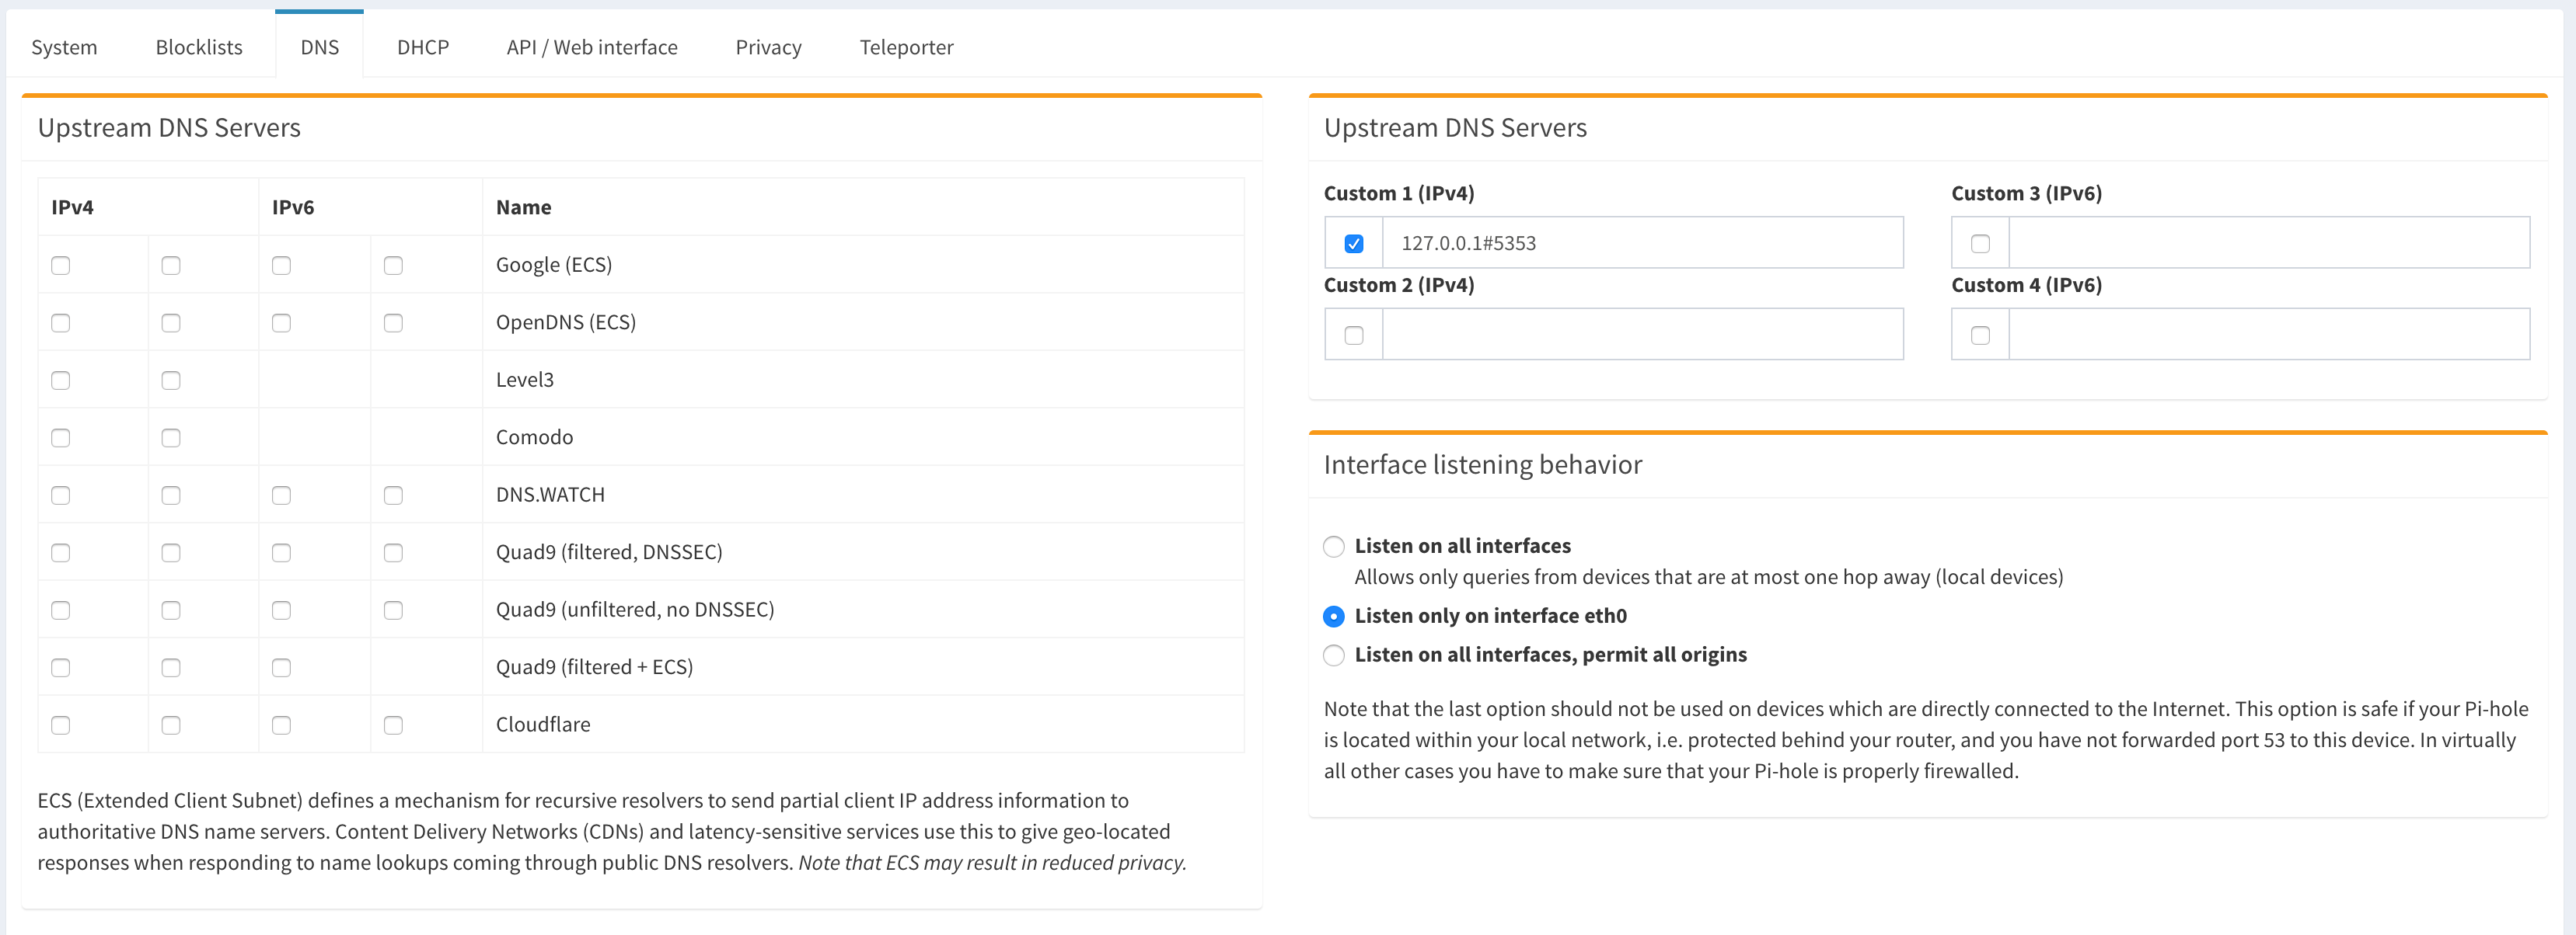Tick first IPv6 box for Quad9 (unfiltered, no DNSSEC)
The image size is (2576, 935).
[x=282, y=610]
